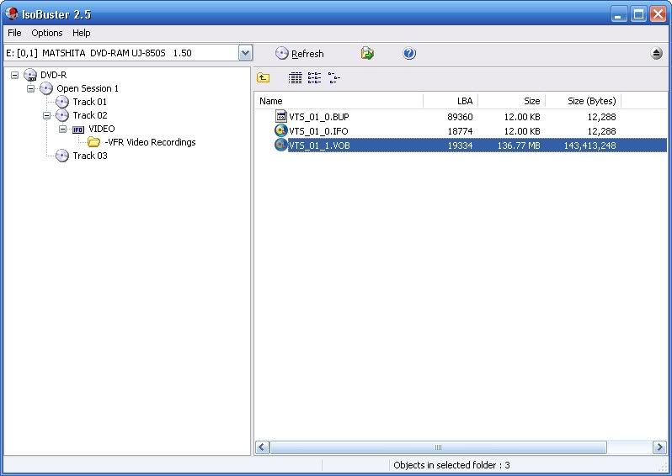Sort by the LBA column header
The image size is (672, 476).
pos(451,101)
